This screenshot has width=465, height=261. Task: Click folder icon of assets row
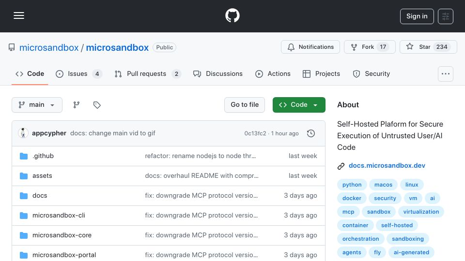tap(24, 176)
